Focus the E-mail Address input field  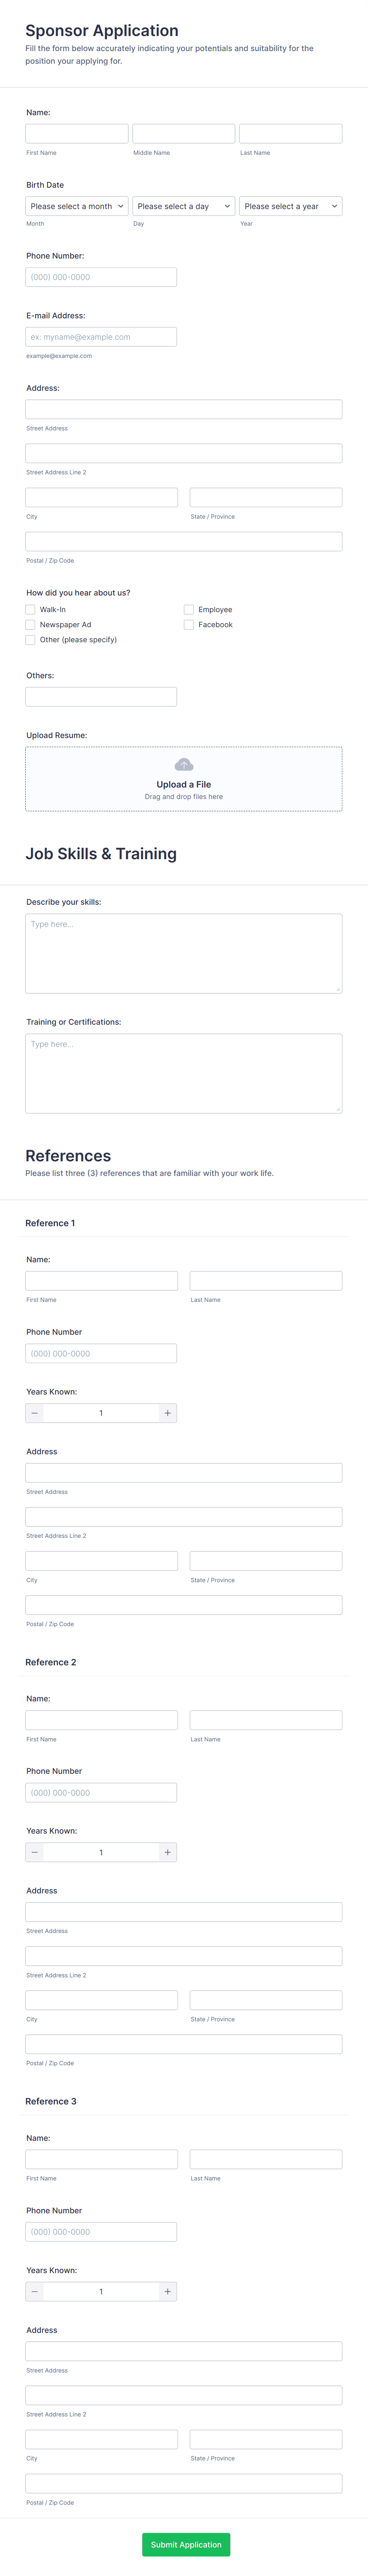click(101, 337)
